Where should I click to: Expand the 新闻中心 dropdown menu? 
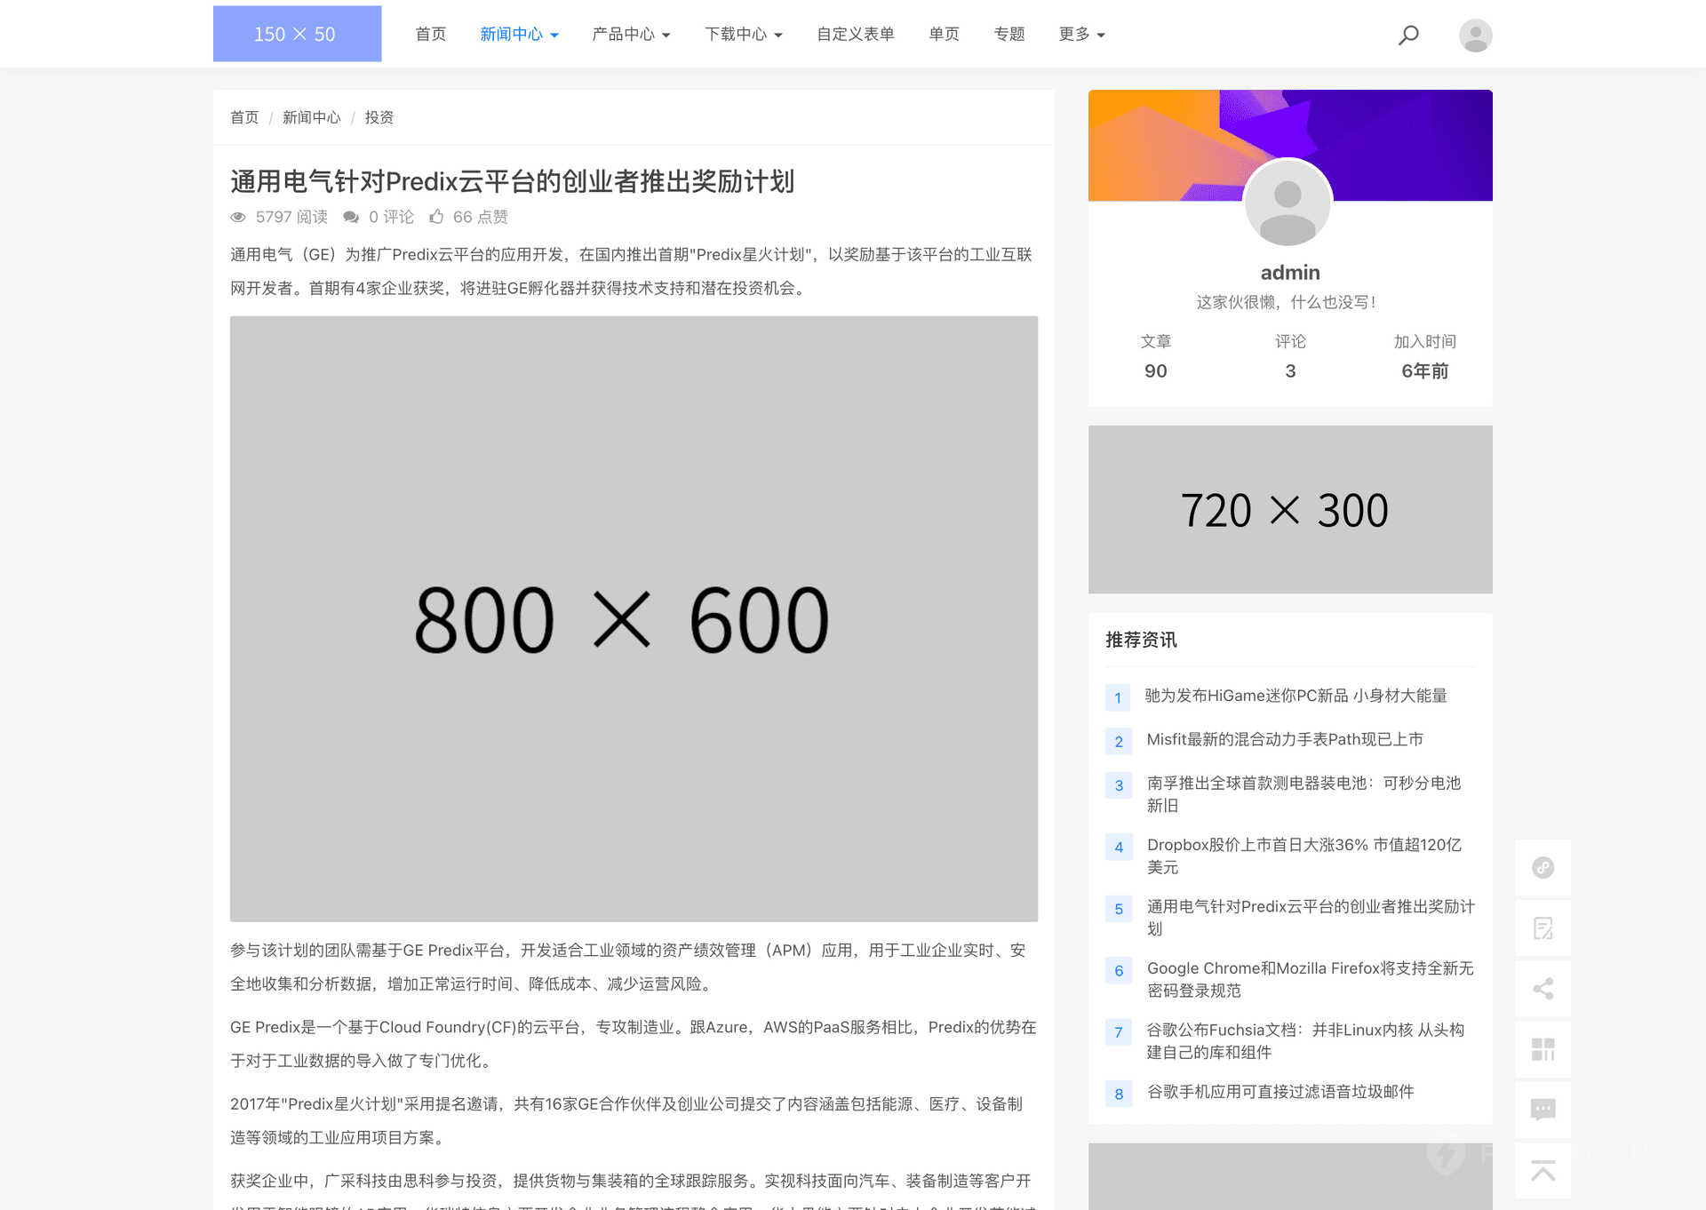(519, 35)
